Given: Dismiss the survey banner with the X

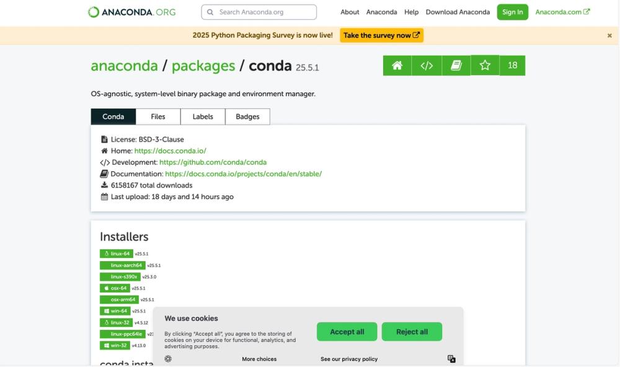Looking at the screenshot, I should click(x=609, y=35).
